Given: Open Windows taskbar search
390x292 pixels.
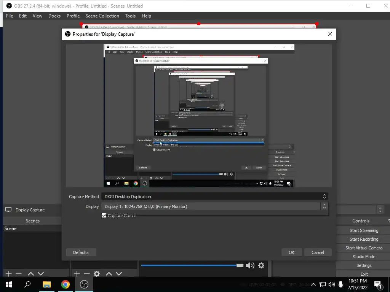Looking at the screenshot, I should [27, 284].
